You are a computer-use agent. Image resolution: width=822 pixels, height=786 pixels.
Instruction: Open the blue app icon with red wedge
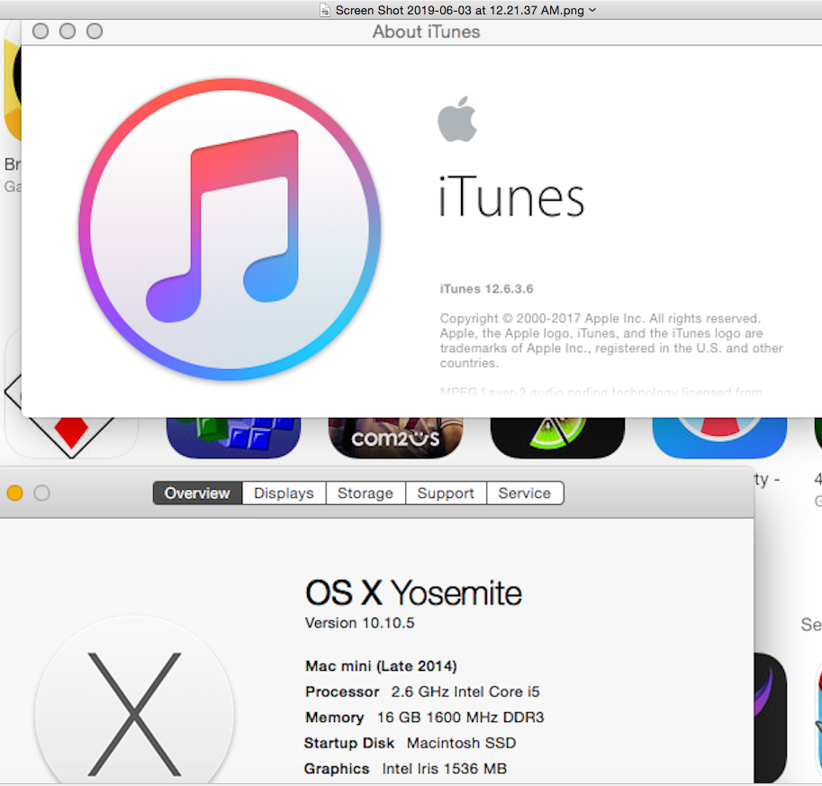tap(719, 438)
